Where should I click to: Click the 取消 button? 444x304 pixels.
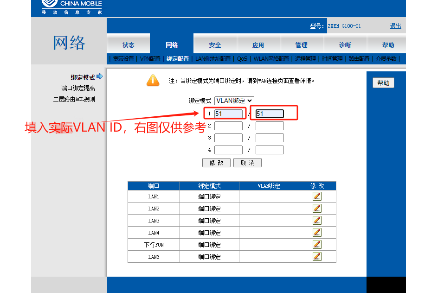(x=247, y=163)
